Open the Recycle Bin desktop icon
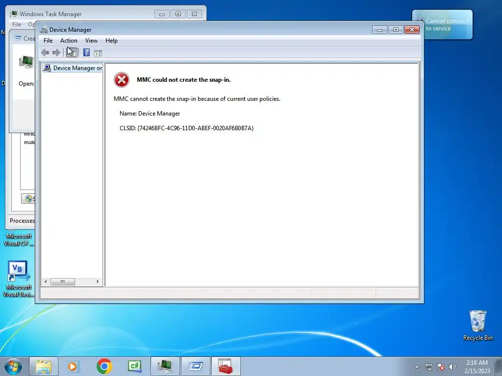 [x=477, y=325]
